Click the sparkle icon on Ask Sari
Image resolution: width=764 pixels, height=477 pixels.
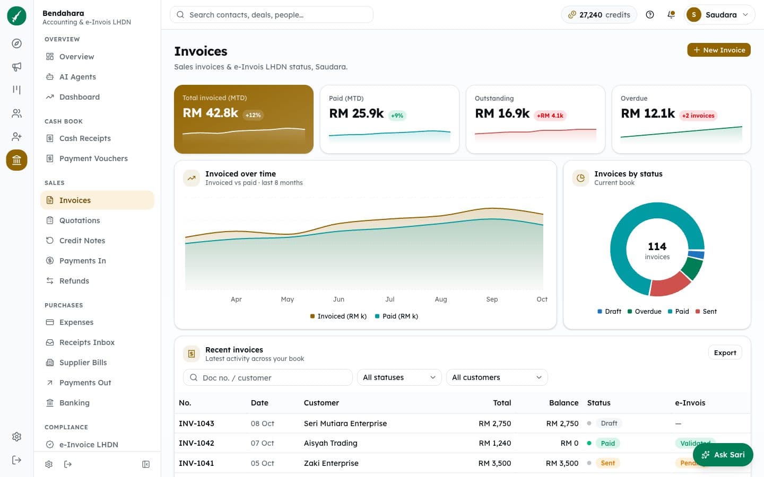tap(706, 455)
